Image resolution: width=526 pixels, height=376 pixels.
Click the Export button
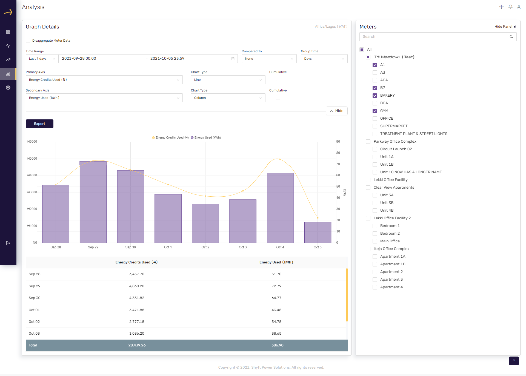(39, 124)
